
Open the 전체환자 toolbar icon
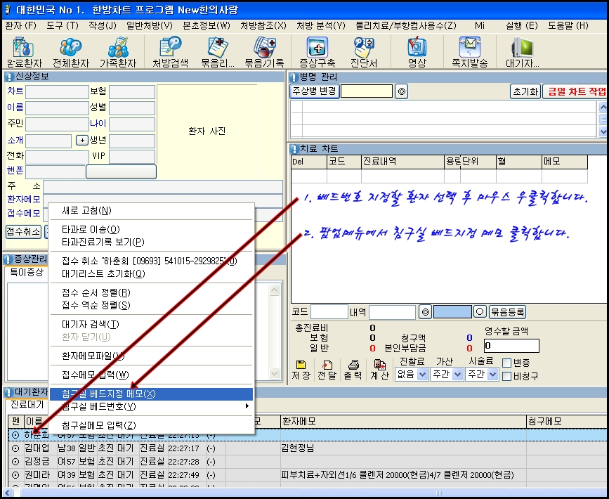[70, 51]
